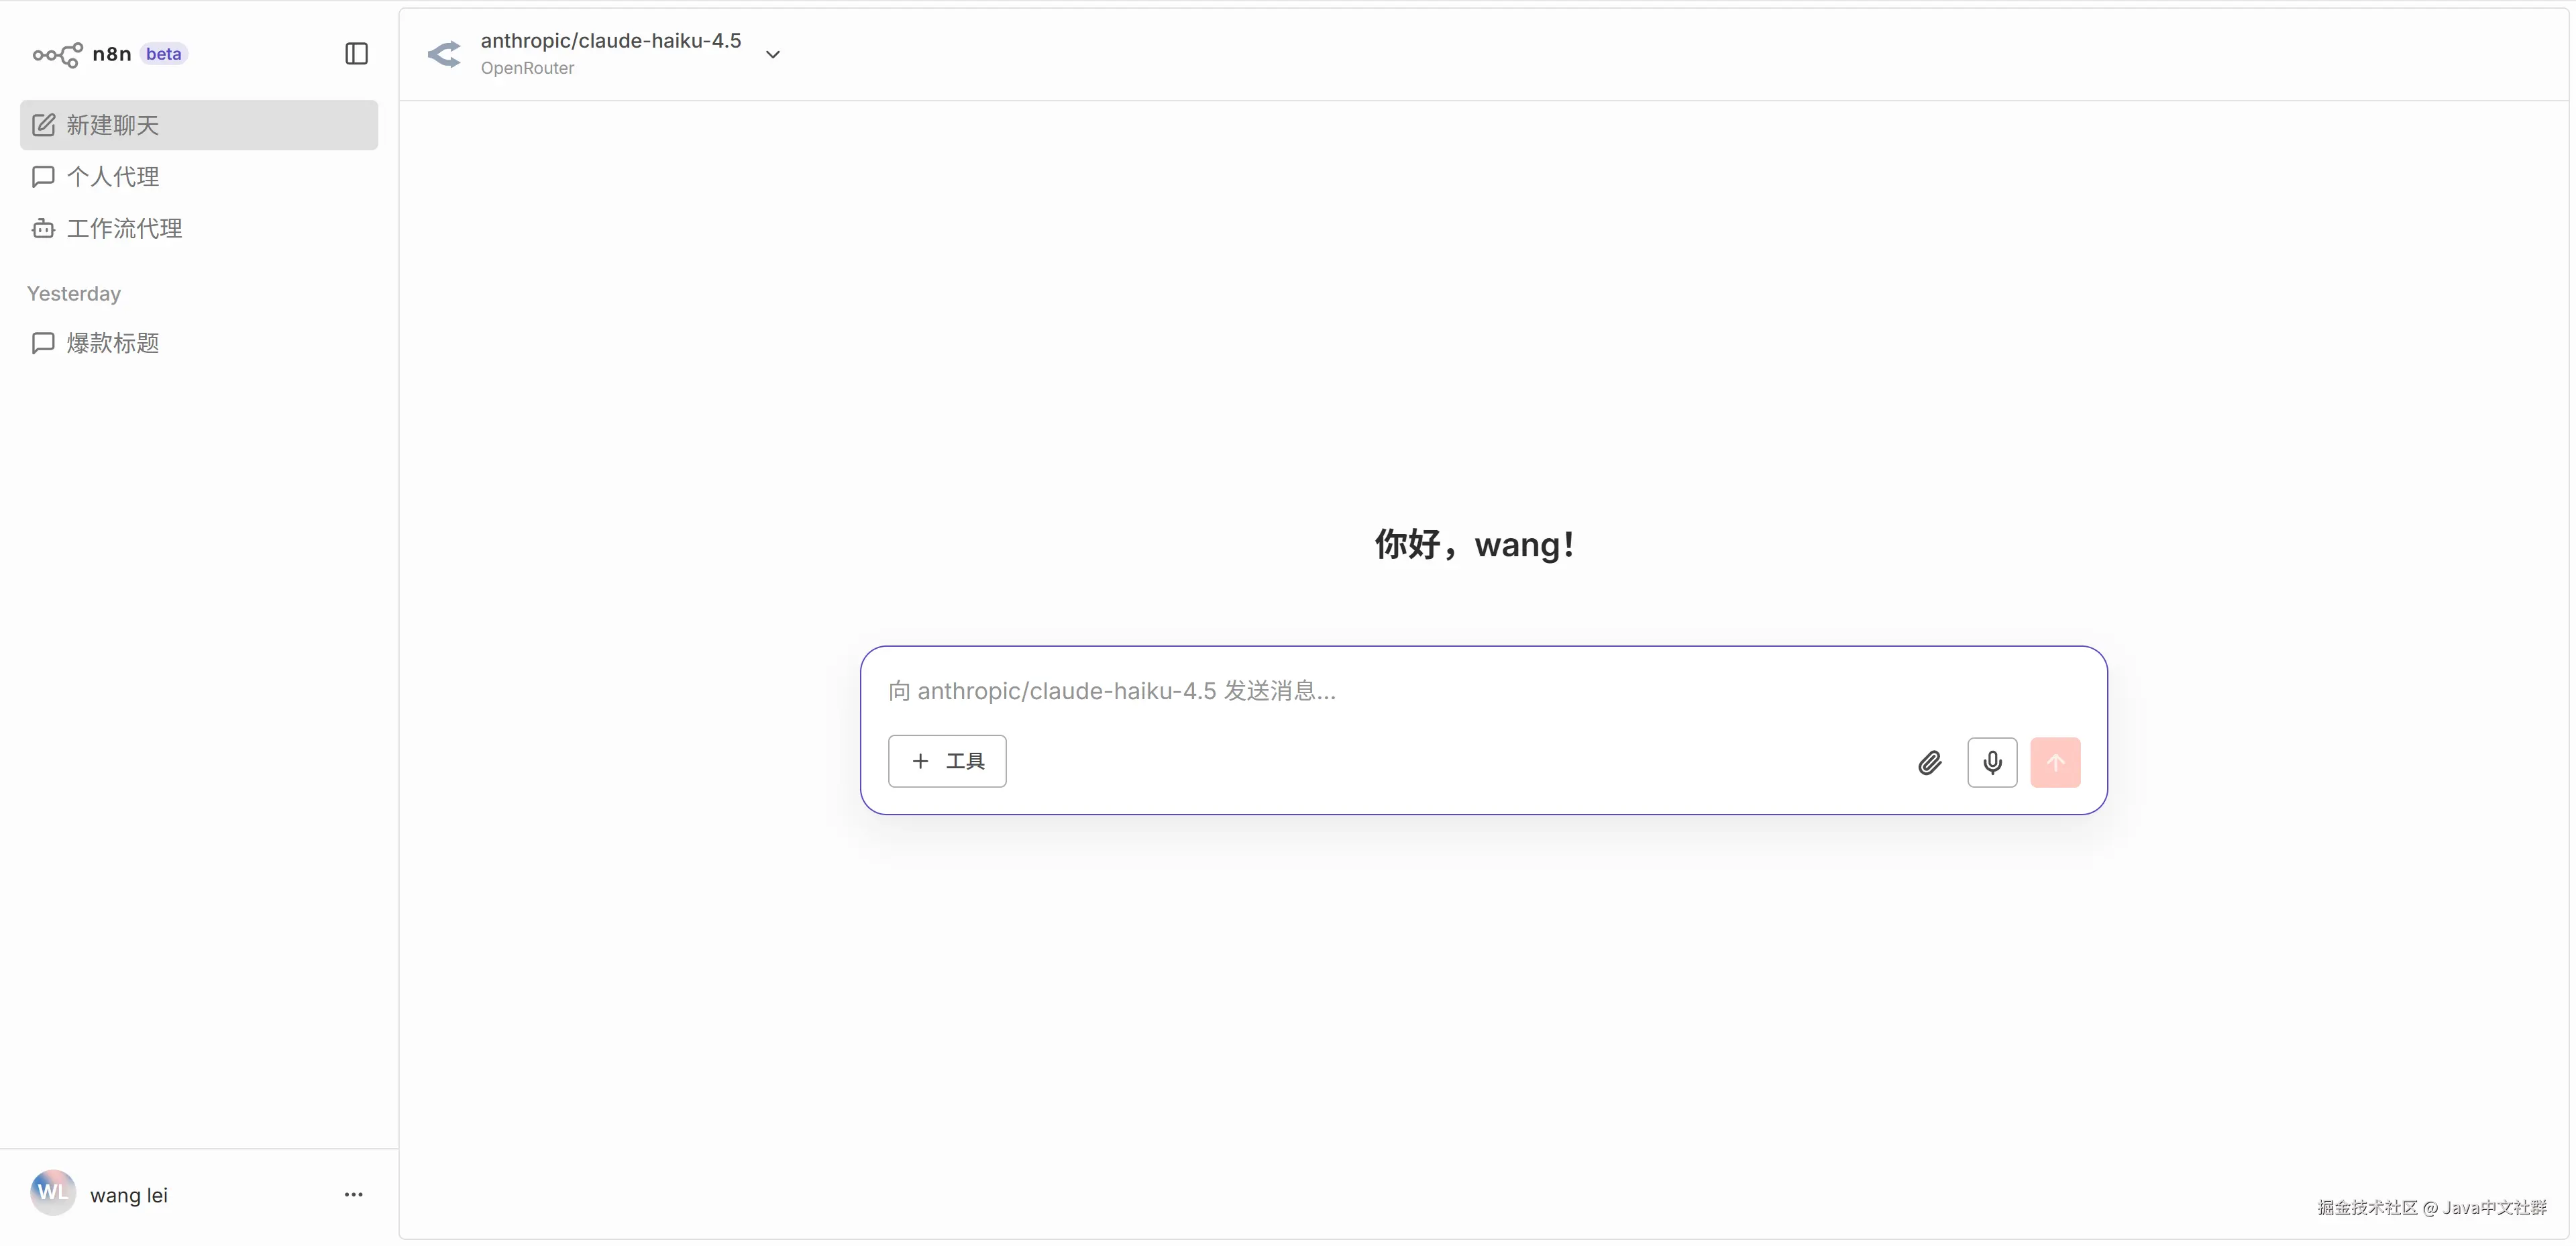Click the OpenRouter provider icon
Image resolution: width=2576 pixels, height=1246 pixels.
(444, 54)
